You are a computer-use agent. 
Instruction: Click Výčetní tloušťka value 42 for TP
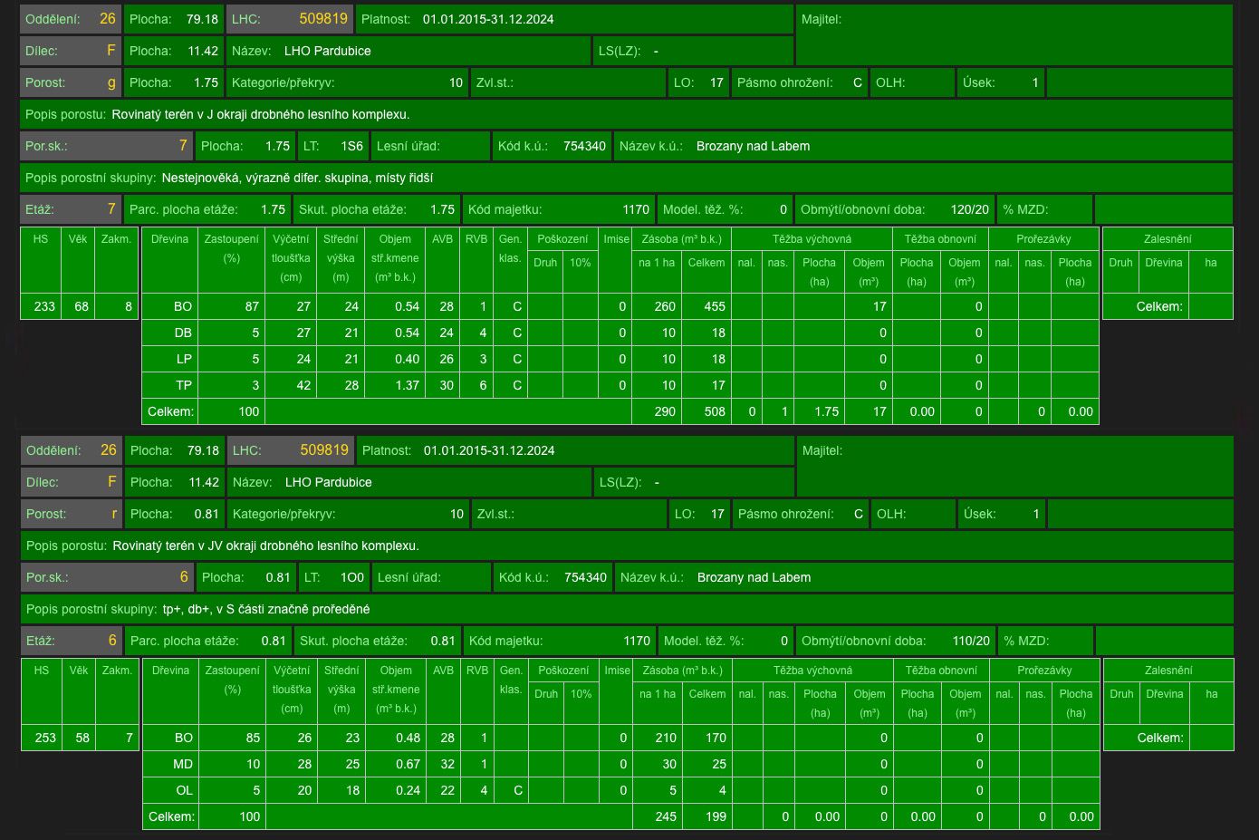click(303, 385)
